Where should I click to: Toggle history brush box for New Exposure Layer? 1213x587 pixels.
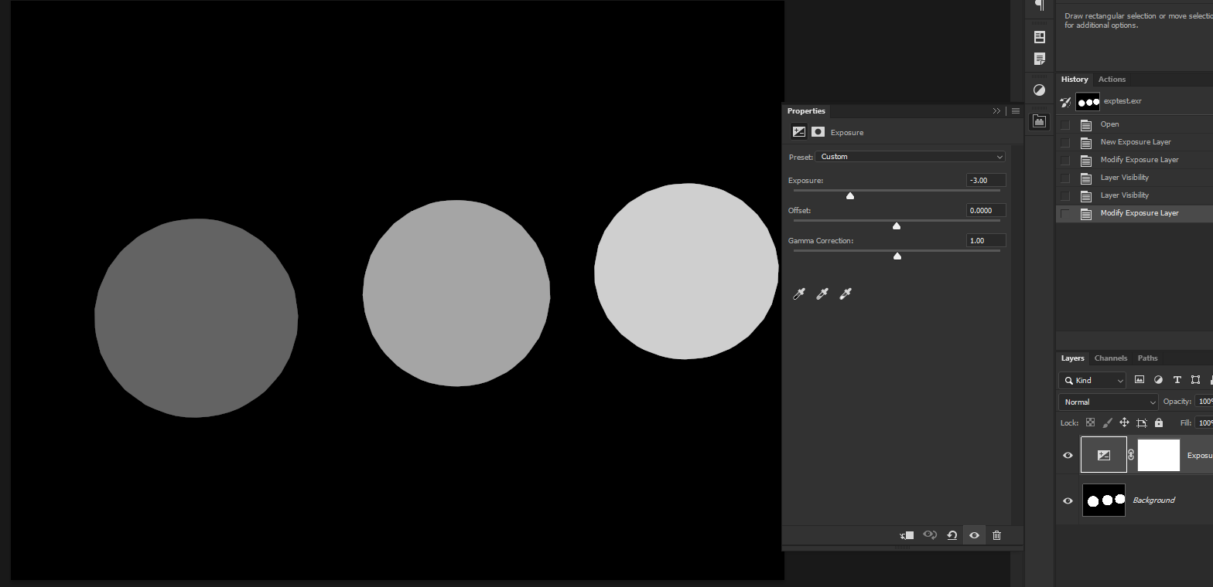(1065, 142)
